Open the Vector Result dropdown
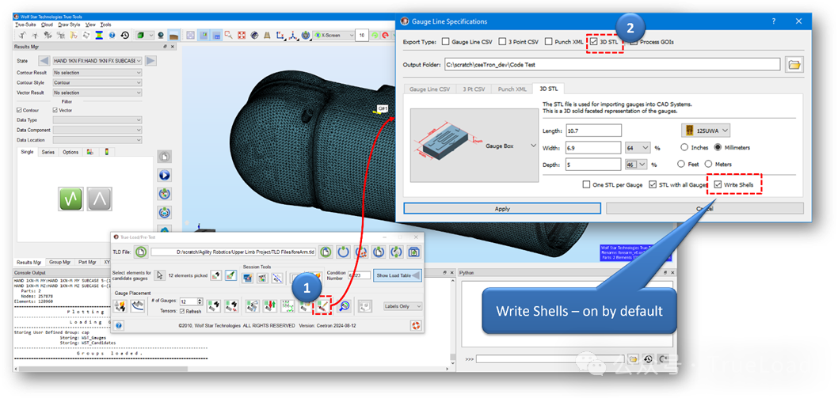 pyautogui.click(x=97, y=93)
